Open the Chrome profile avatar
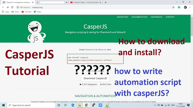The height and width of the screenshot is (108, 193). 185,7
